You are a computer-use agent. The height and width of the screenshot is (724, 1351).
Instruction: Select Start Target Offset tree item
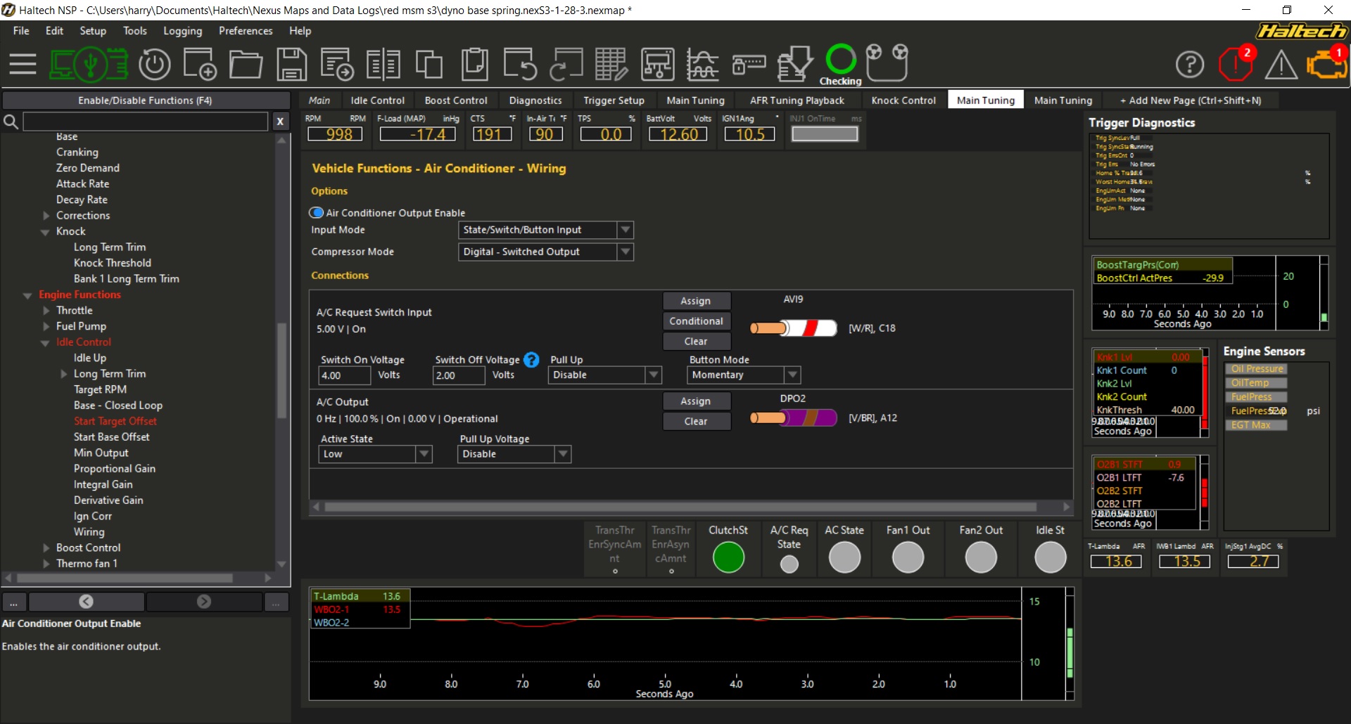coord(115,421)
